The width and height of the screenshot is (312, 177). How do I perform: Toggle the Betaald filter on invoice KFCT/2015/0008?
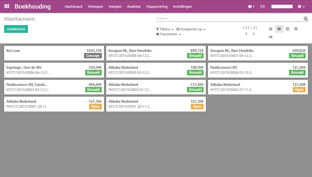pyautogui.click(x=195, y=56)
